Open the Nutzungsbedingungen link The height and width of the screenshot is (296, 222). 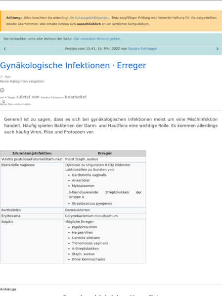[x=92, y=18]
